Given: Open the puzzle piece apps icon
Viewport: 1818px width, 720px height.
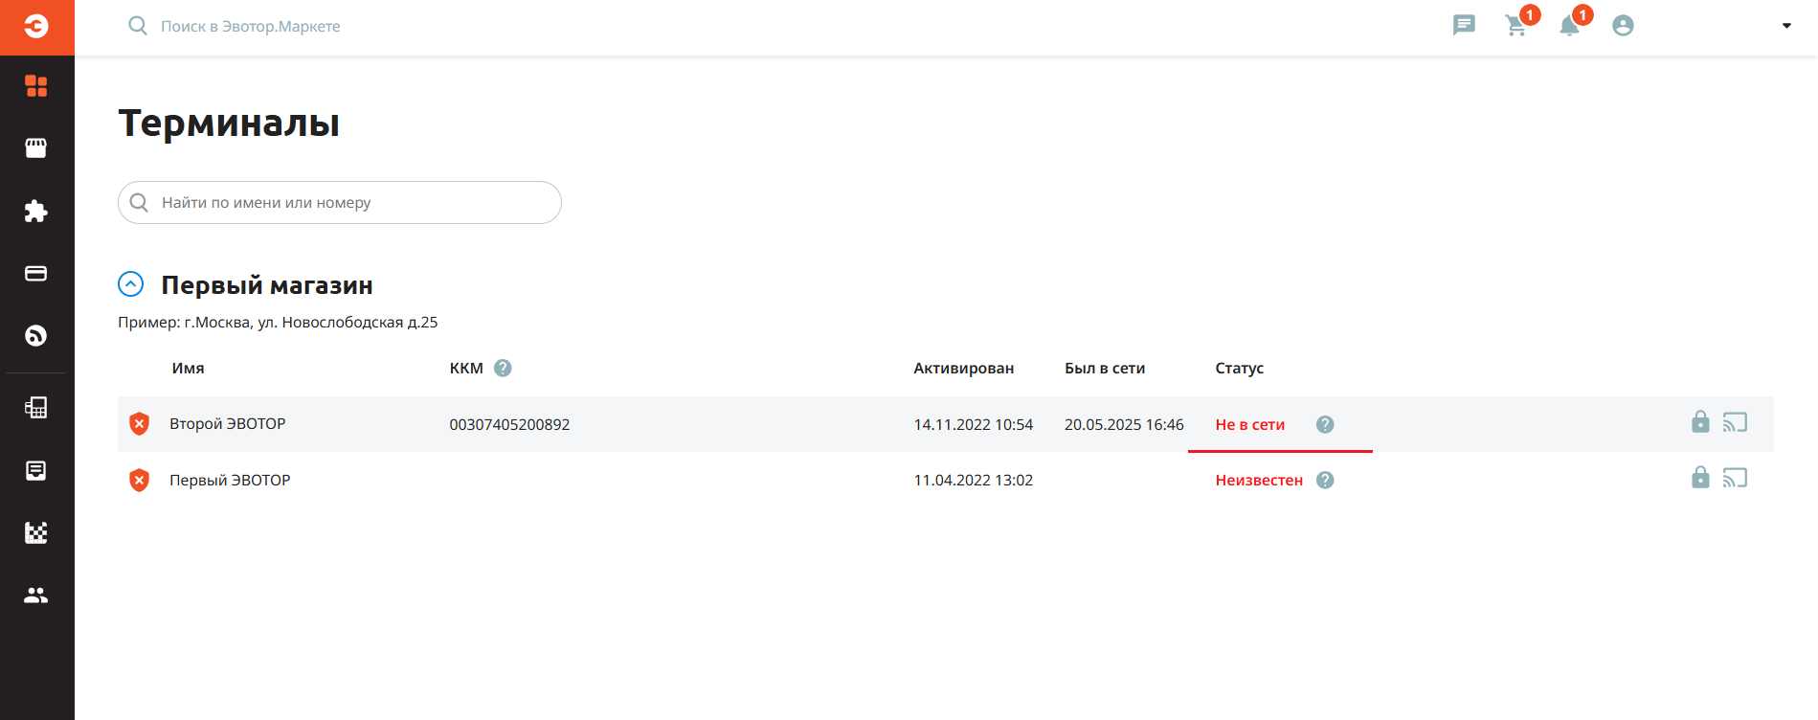Looking at the screenshot, I should pyautogui.click(x=36, y=211).
